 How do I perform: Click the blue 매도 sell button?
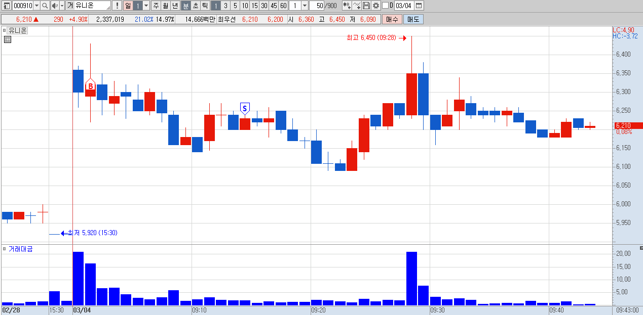(413, 19)
